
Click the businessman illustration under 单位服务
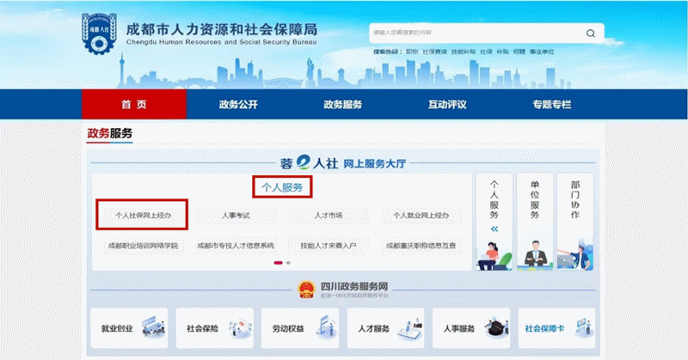535,255
